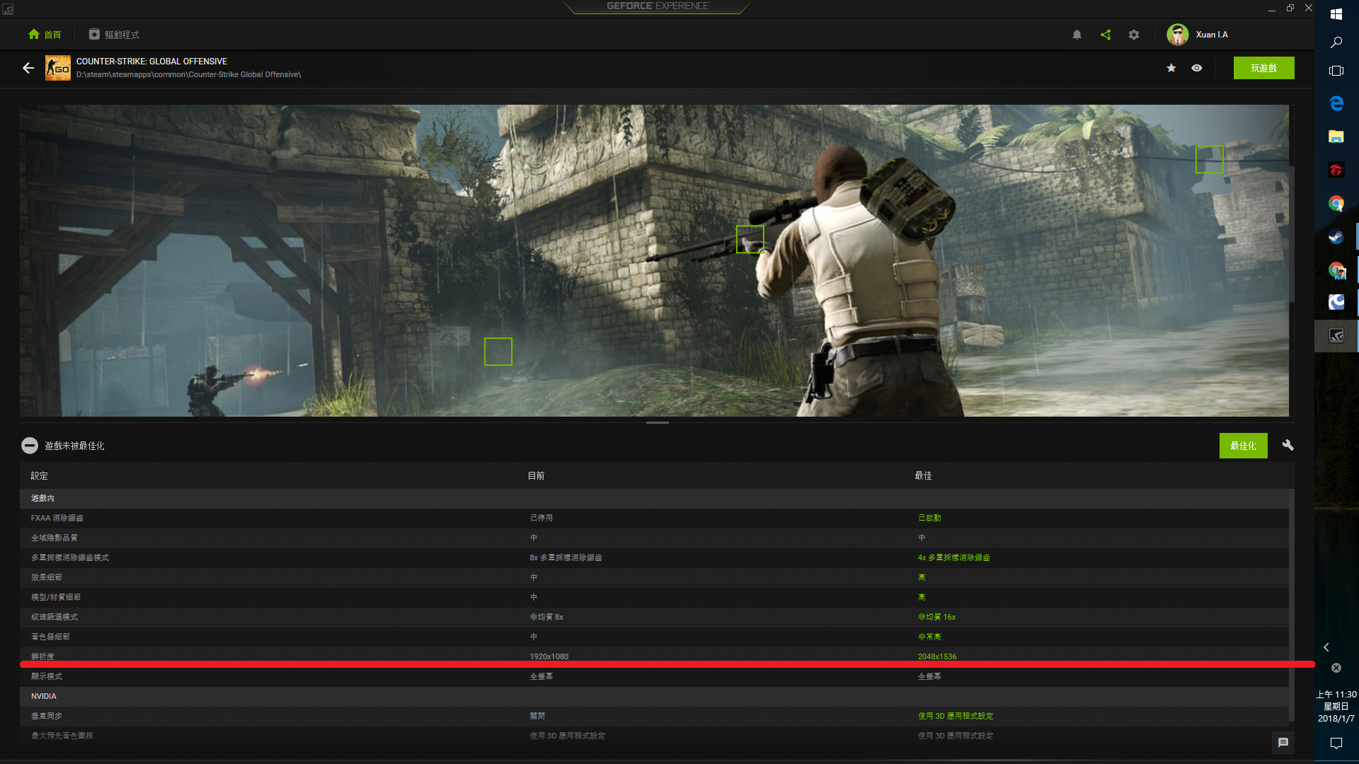Mark the game as favorite with the star
Viewport: 1359px width, 764px height.
[x=1171, y=68]
